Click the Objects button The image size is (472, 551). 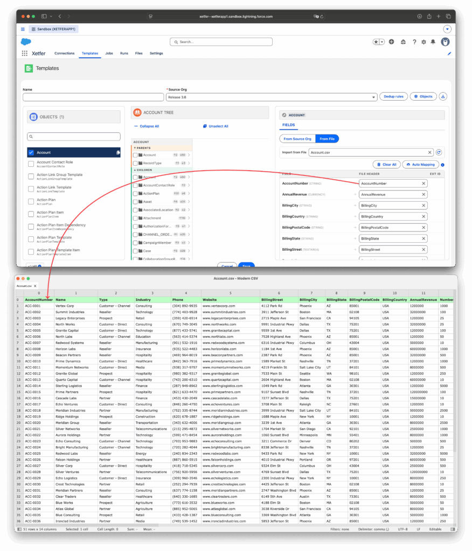[x=423, y=96]
